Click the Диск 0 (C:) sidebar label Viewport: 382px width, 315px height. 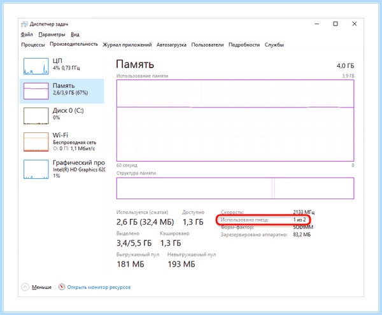point(68,111)
